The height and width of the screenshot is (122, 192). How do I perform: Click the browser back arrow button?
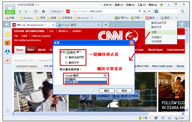20,11
